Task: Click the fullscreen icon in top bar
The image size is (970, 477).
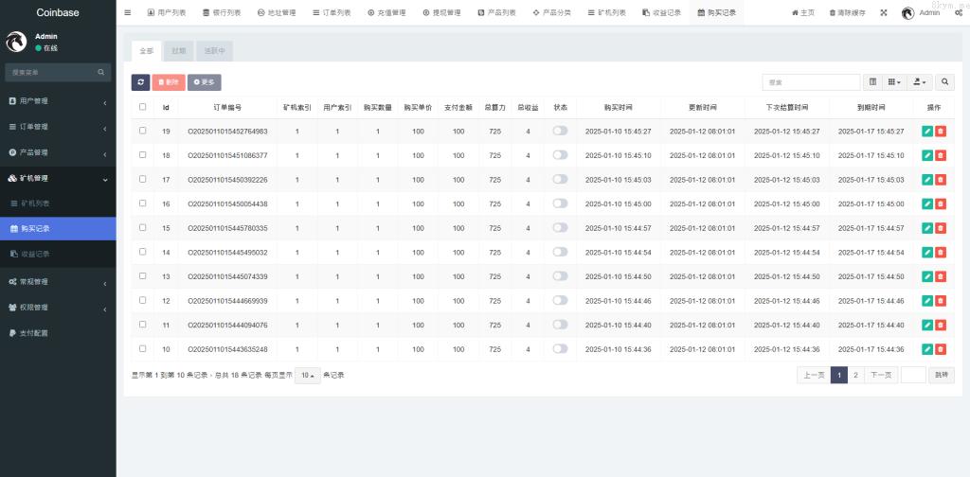Action: [884, 13]
